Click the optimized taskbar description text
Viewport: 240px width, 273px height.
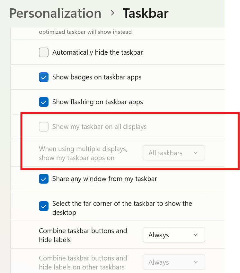[85, 32]
